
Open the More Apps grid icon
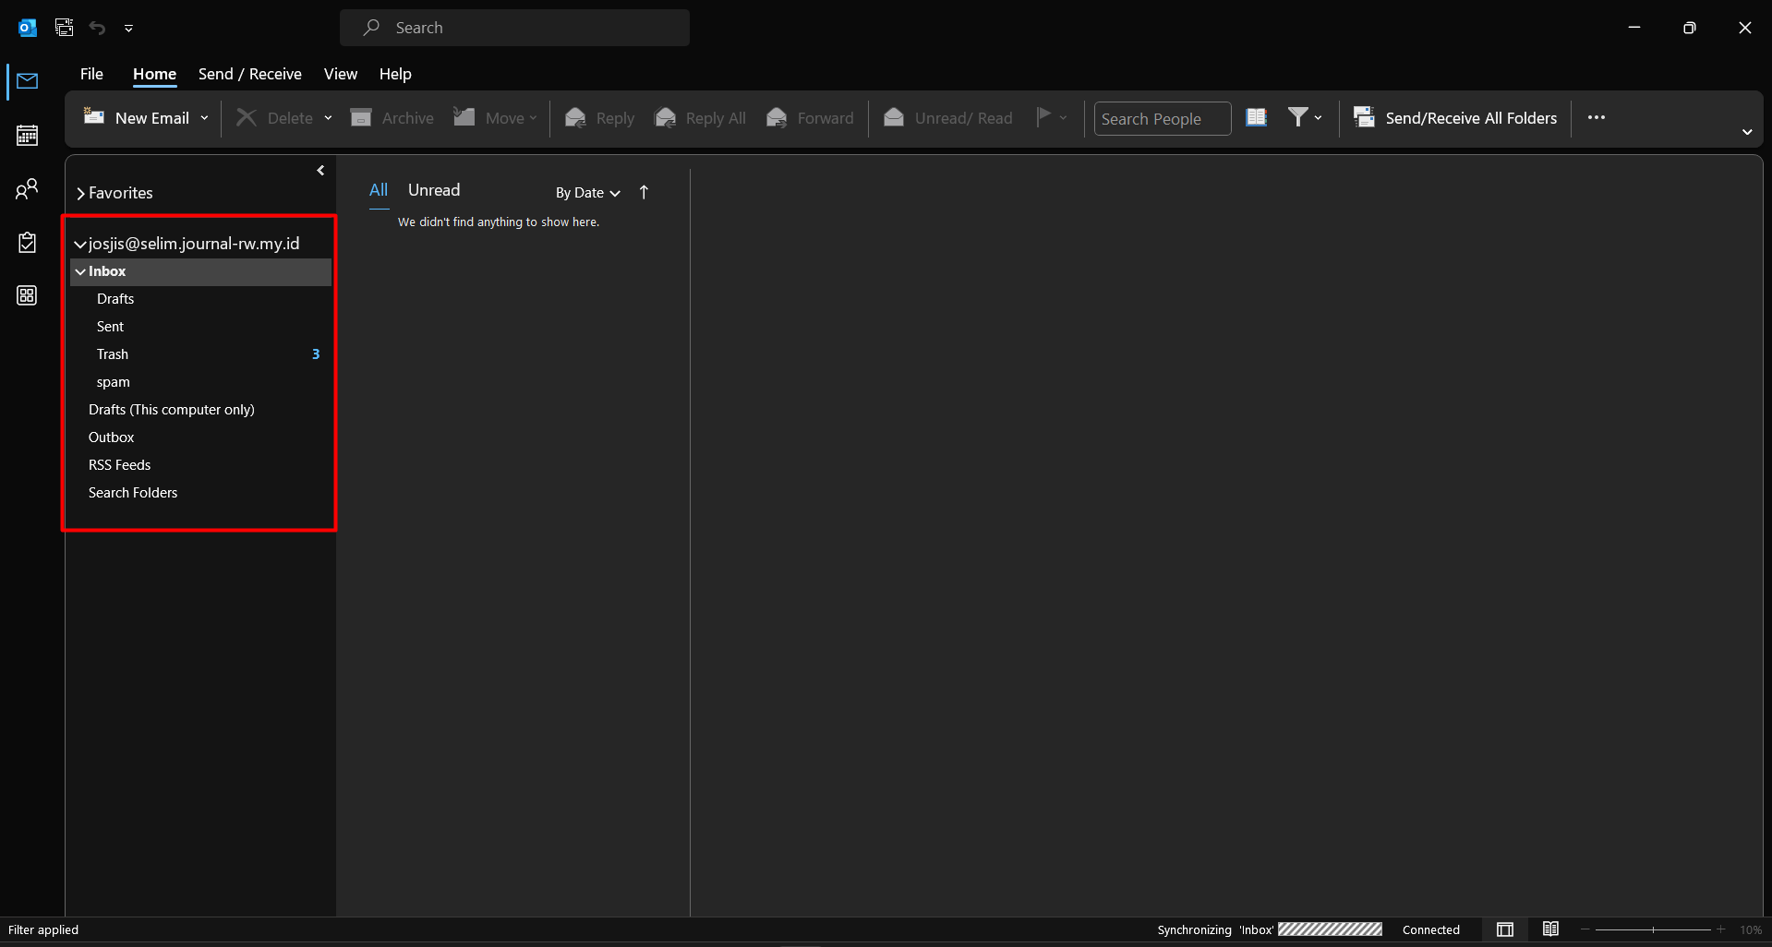coord(27,295)
